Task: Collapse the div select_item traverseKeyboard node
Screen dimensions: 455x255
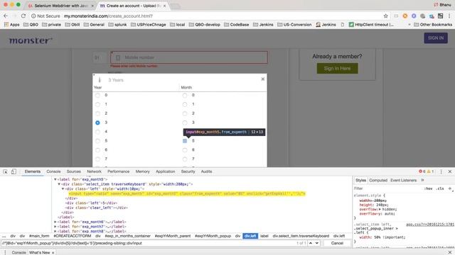Action: [x=59, y=184]
